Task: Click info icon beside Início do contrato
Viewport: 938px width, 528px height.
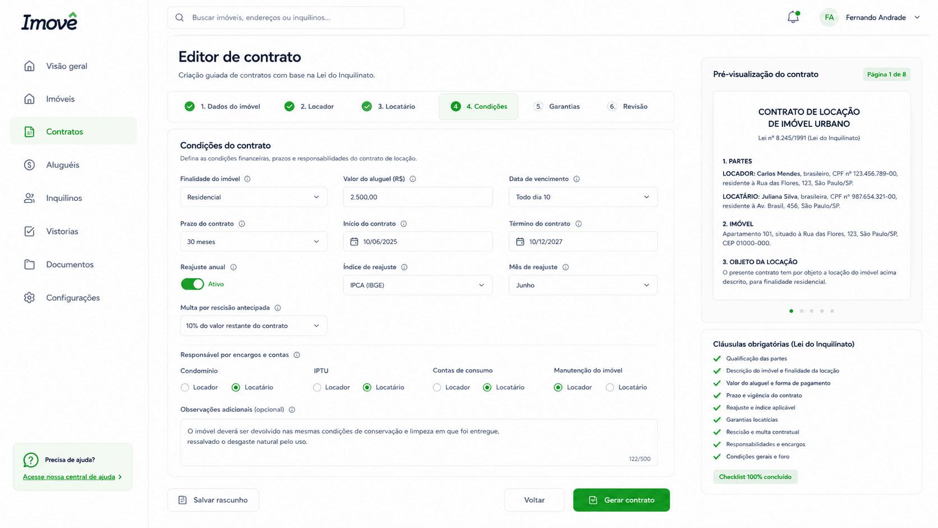Action: tap(404, 224)
